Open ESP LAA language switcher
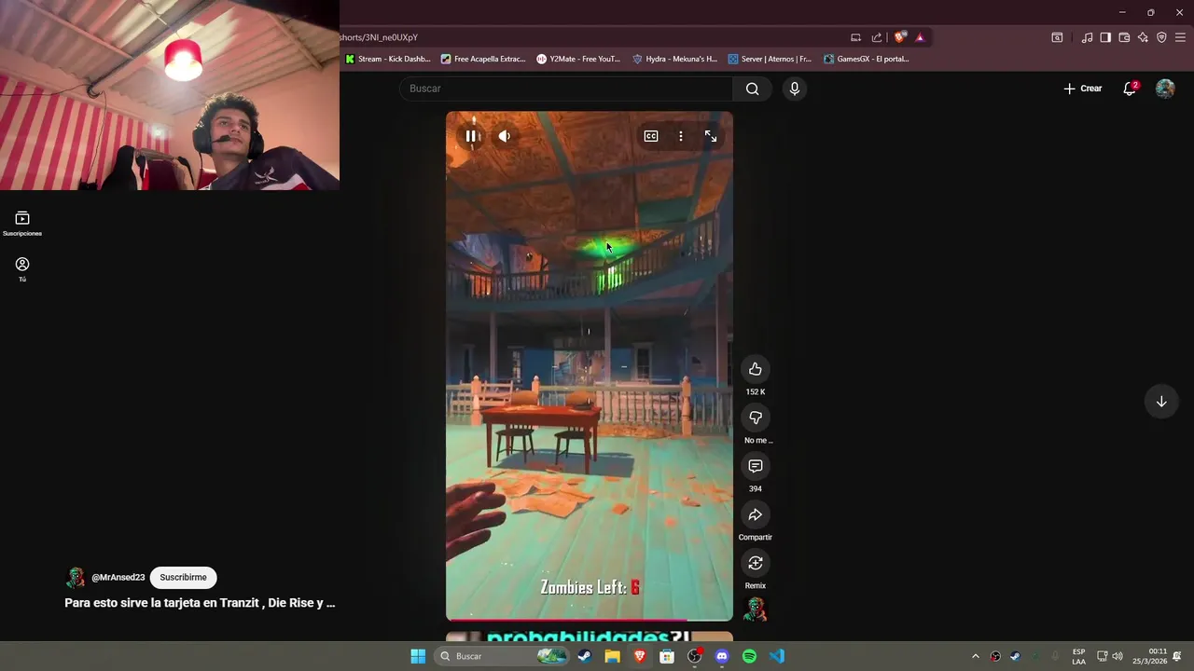The image size is (1194, 671). point(1078,656)
